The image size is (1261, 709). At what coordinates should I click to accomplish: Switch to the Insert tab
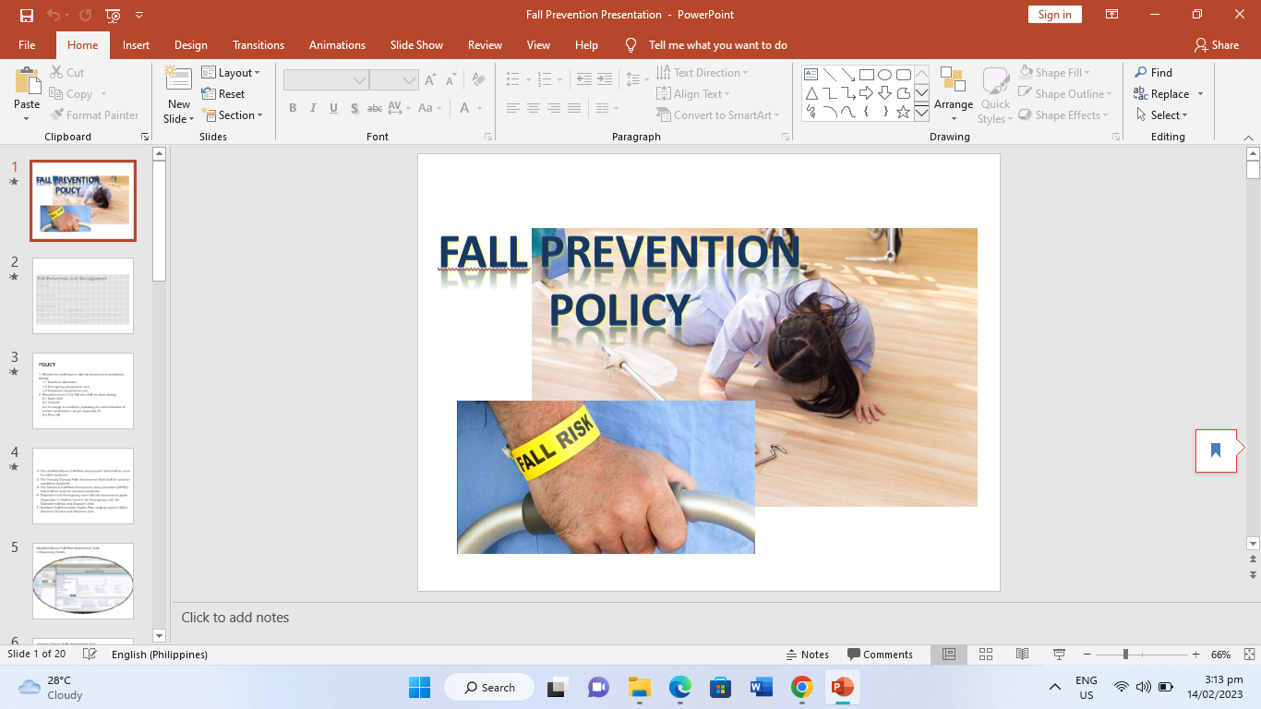(x=136, y=44)
